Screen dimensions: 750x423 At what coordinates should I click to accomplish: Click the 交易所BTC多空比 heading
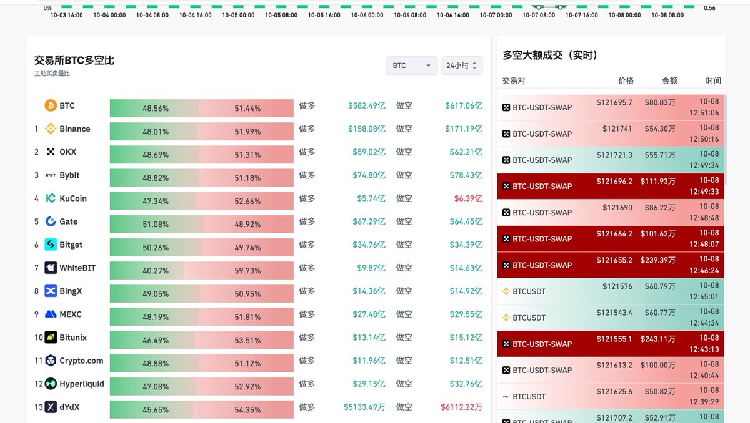point(74,61)
